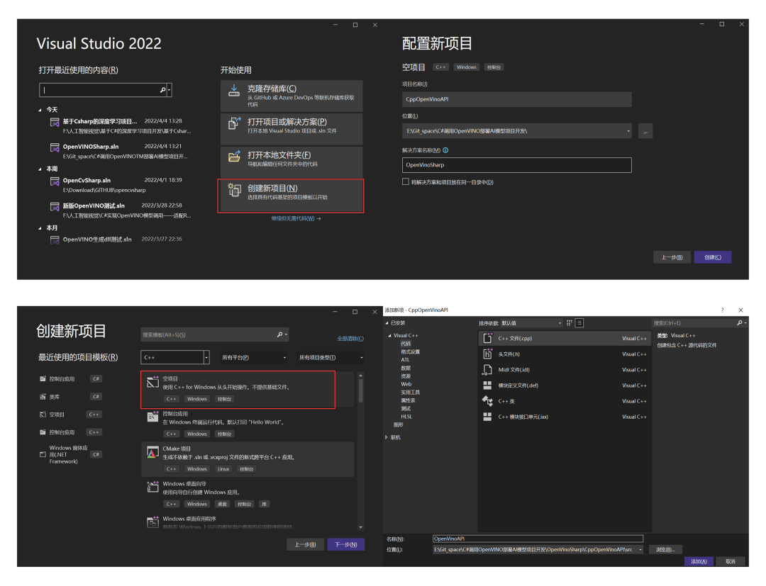Click the OpenVINO生成dll测试.sln solution icon

tap(55, 240)
